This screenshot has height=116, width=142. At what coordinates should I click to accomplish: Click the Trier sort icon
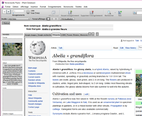click(x=120, y=13)
